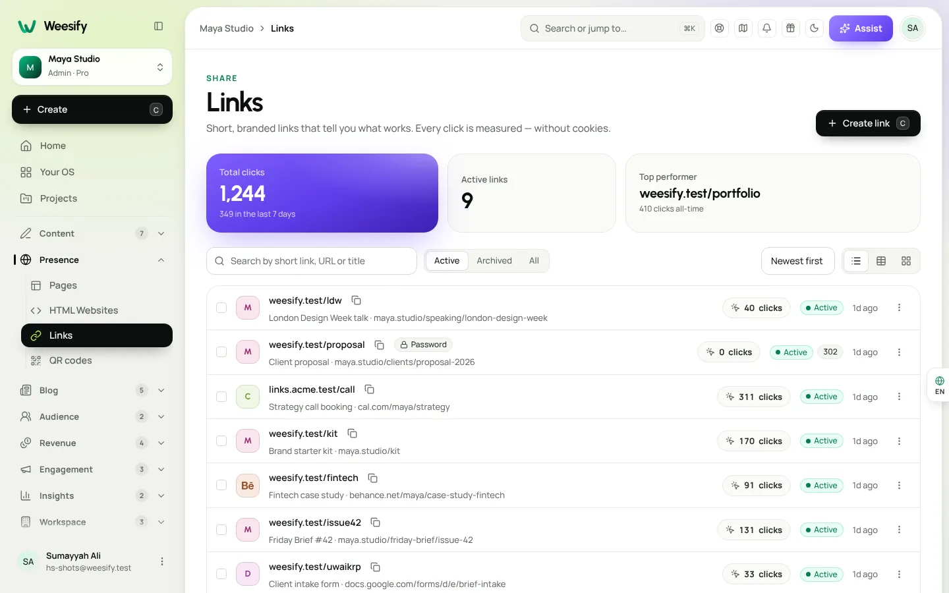
Task: Click the sidebar Create button
Action: tap(92, 109)
